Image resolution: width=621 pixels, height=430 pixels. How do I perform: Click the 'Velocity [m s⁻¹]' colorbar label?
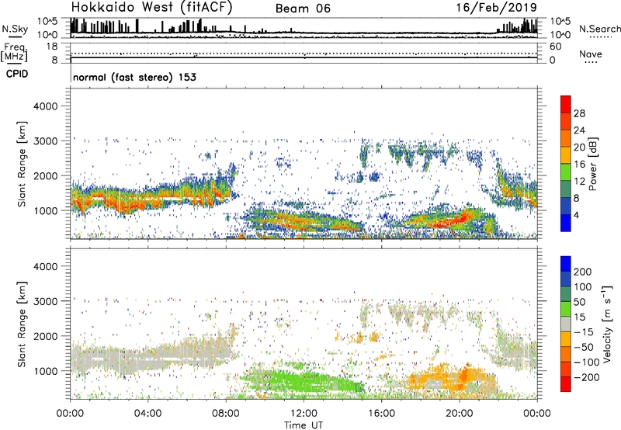(x=608, y=324)
